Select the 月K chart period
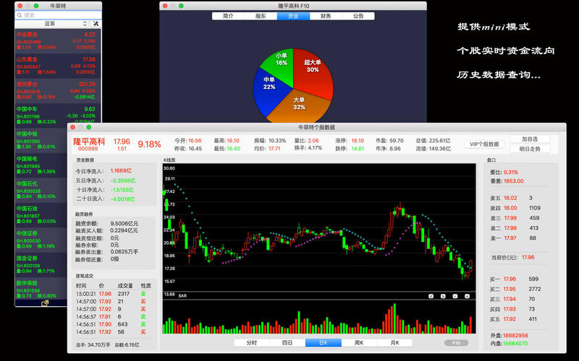 (x=393, y=342)
